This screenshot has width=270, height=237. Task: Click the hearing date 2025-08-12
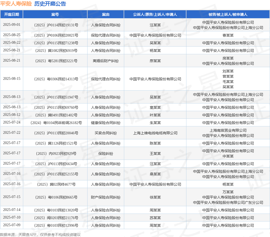pos(12,115)
